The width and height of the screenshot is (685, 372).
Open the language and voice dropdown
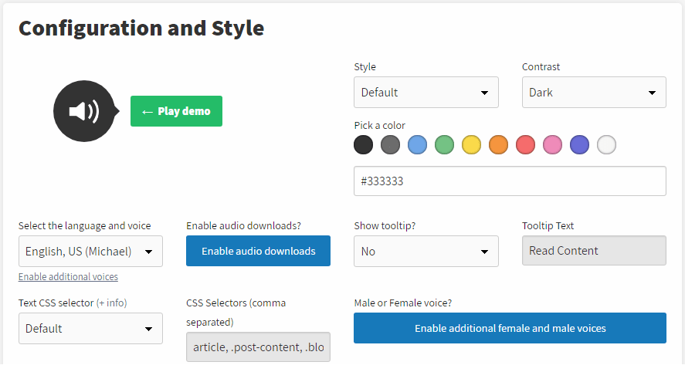pyautogui.click(x=90, y=251)
